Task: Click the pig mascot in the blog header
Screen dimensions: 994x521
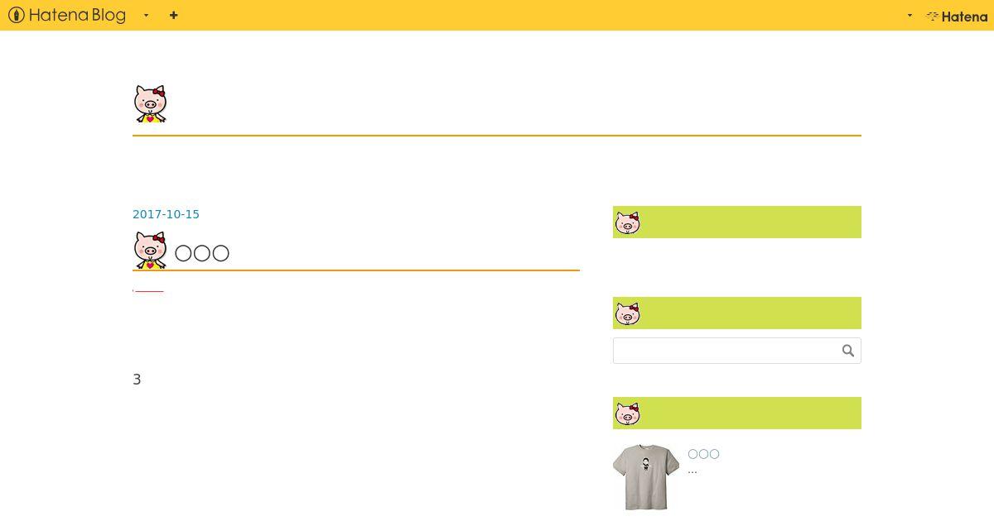Action: point(150,104)
